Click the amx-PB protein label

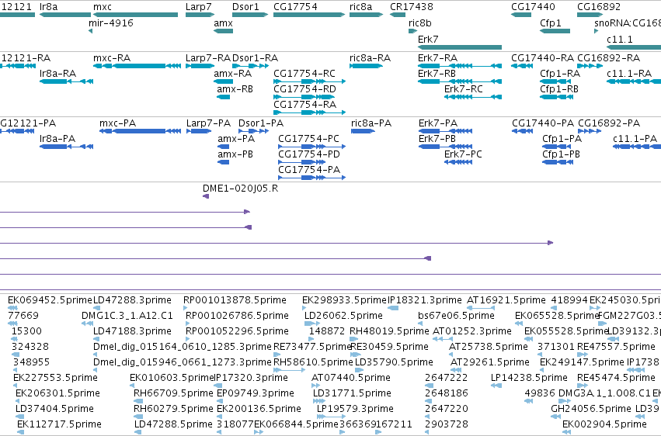235,154
